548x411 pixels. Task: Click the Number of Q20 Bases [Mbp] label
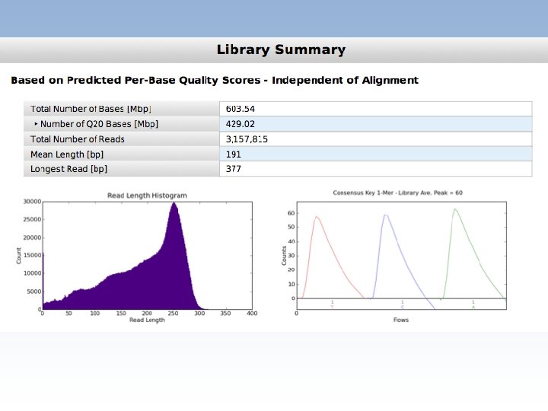(x=99, y=124)
